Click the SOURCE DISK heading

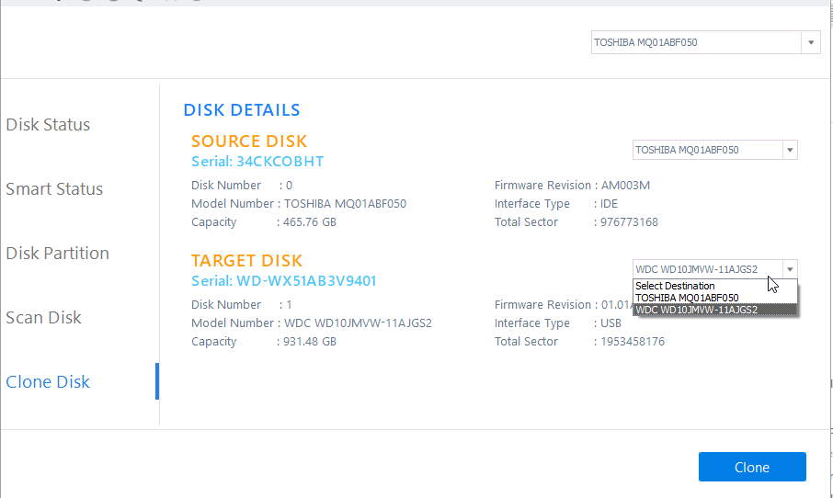[249, 141]
